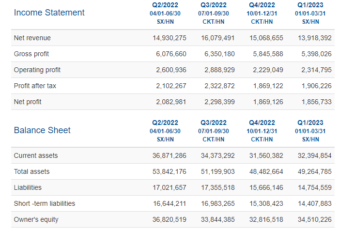Click Total assets value 53,842,176

[x=169, y=172]
